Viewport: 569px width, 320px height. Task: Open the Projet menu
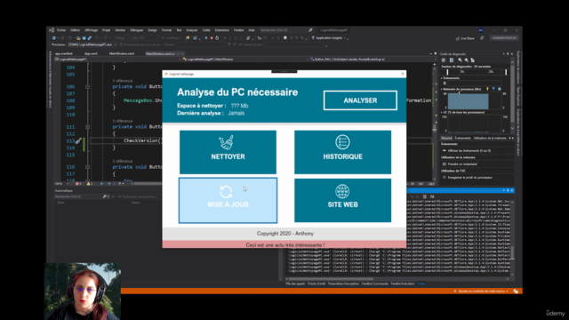[107, 30]
